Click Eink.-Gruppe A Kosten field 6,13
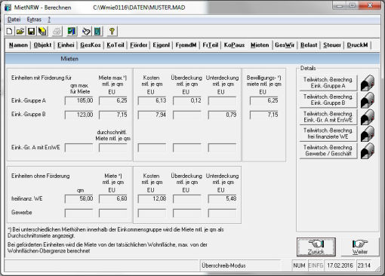 pyautogui.click(x=152, y=100)
